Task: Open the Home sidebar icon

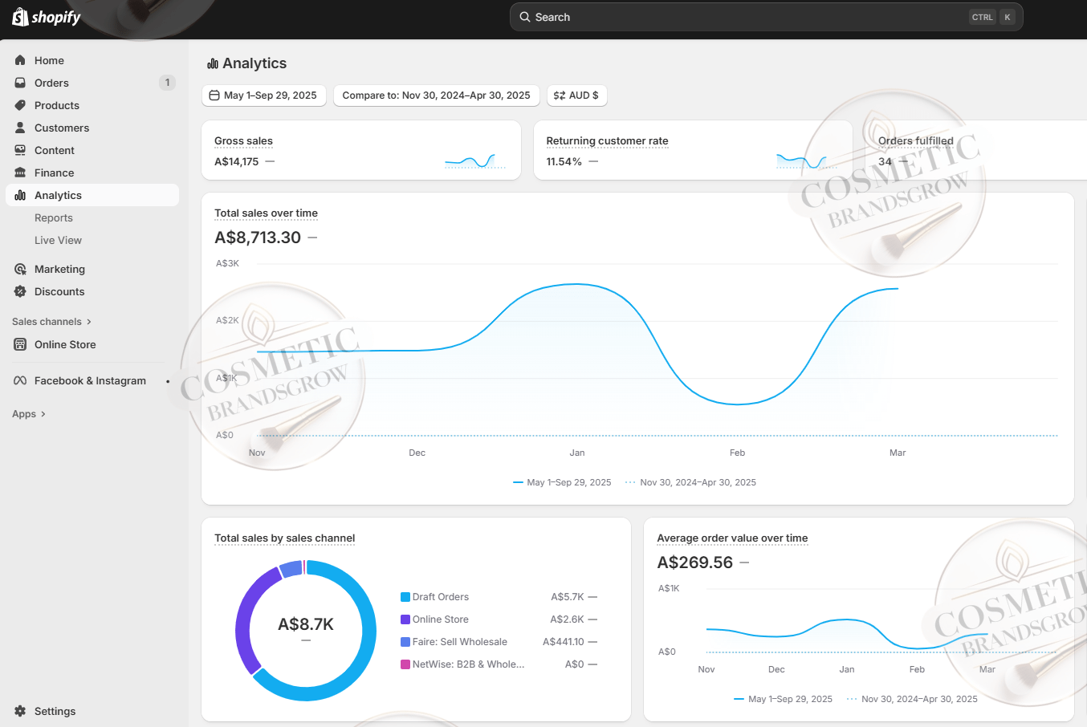Action: coord(20,60)
